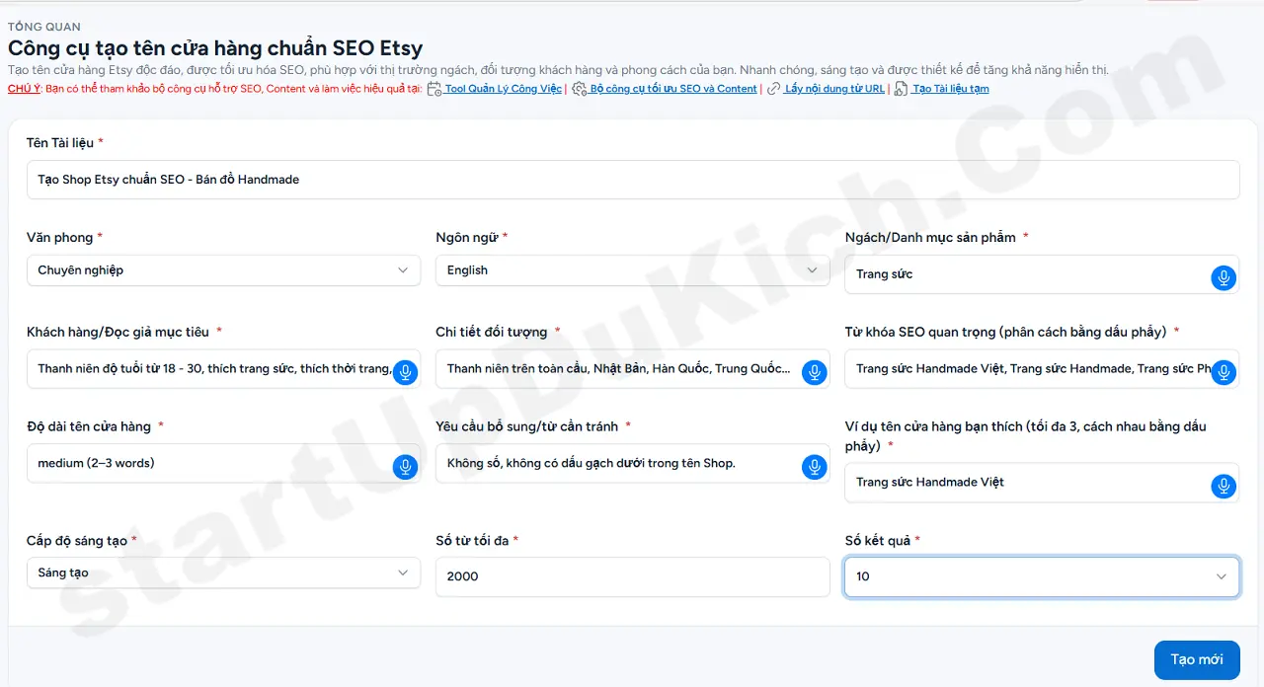The image size is (1264, 687).
Task: Use voice input for Từ khóa SEO quan trọng
Action: point(1224,372)
